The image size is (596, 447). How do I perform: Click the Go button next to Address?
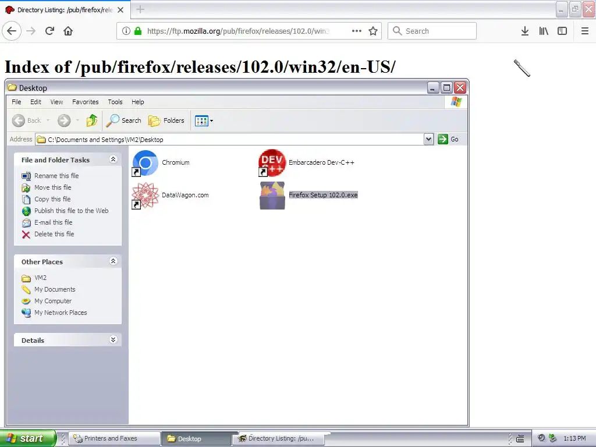tap(449, 139)
